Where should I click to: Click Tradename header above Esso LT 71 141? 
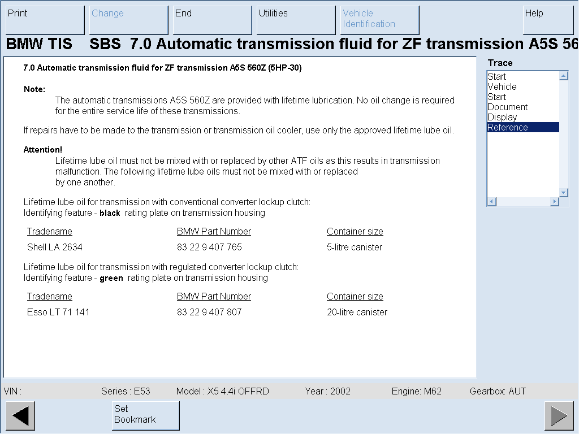[50, 296]
